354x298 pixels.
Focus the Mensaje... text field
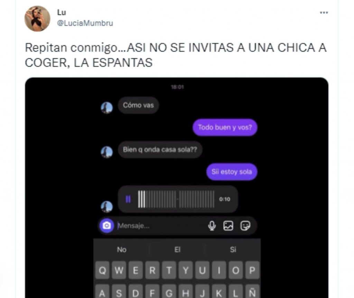click(160, 225)
